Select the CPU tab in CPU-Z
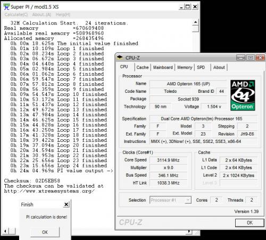The width and height of the screenshot is (266, 240). [124, 67]
